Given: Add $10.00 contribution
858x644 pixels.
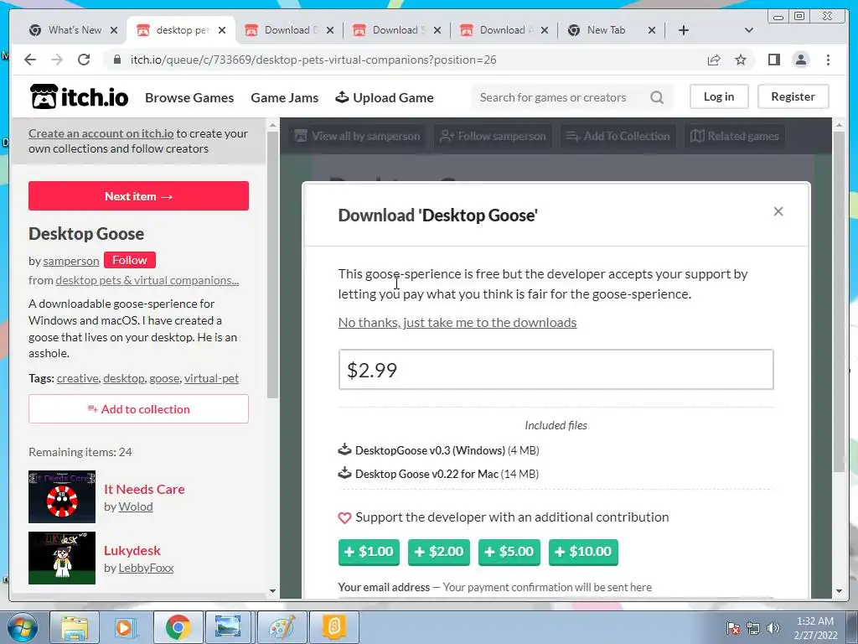Looking at the screenshot, I should pyautogui.click(x=583, y=552).
